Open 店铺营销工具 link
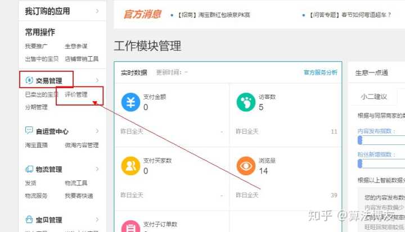 [82, 59]
